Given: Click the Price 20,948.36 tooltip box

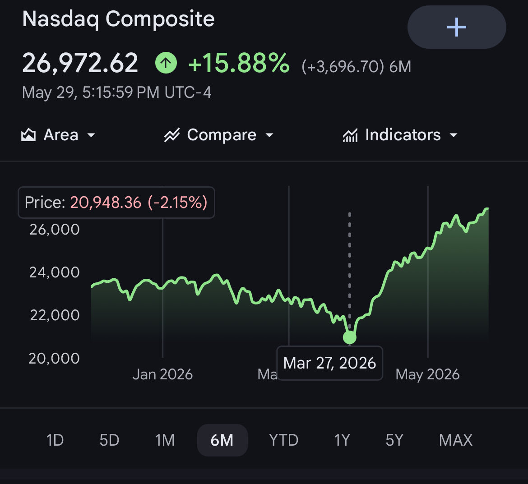Looking at the screenshot, I should [x=116, y=202].
